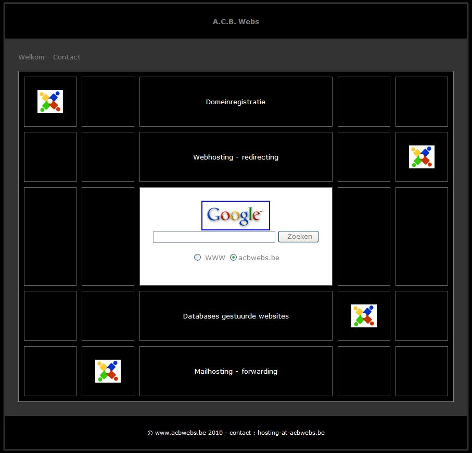This screenshot has height=453, width=472.
Task: Click the A.C.B. Webs header title
Action: click(236, 22)
